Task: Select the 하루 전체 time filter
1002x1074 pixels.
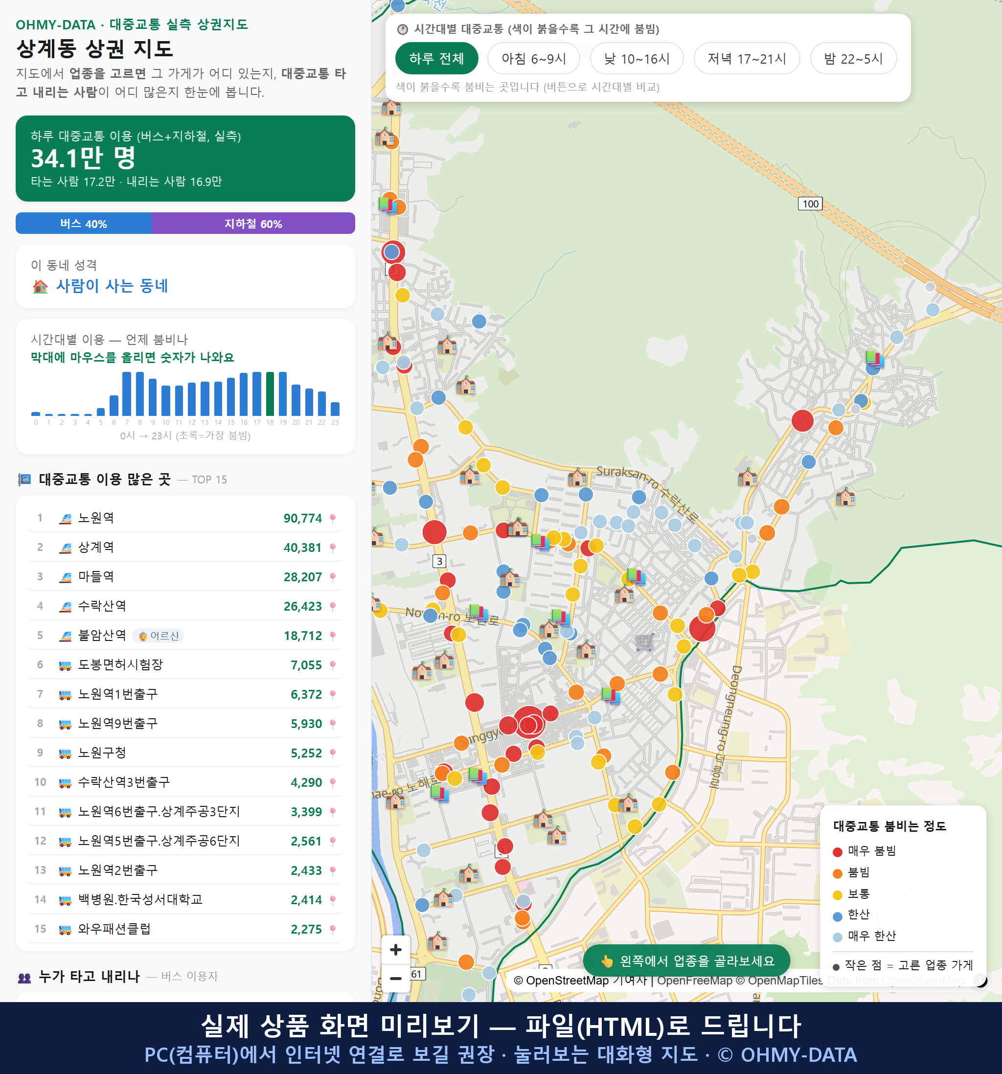Action: point(436,58)
